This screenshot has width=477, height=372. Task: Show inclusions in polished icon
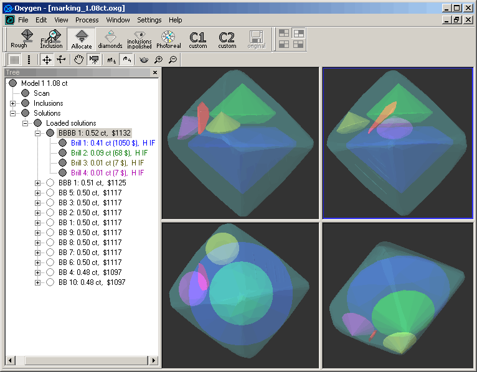139,39
